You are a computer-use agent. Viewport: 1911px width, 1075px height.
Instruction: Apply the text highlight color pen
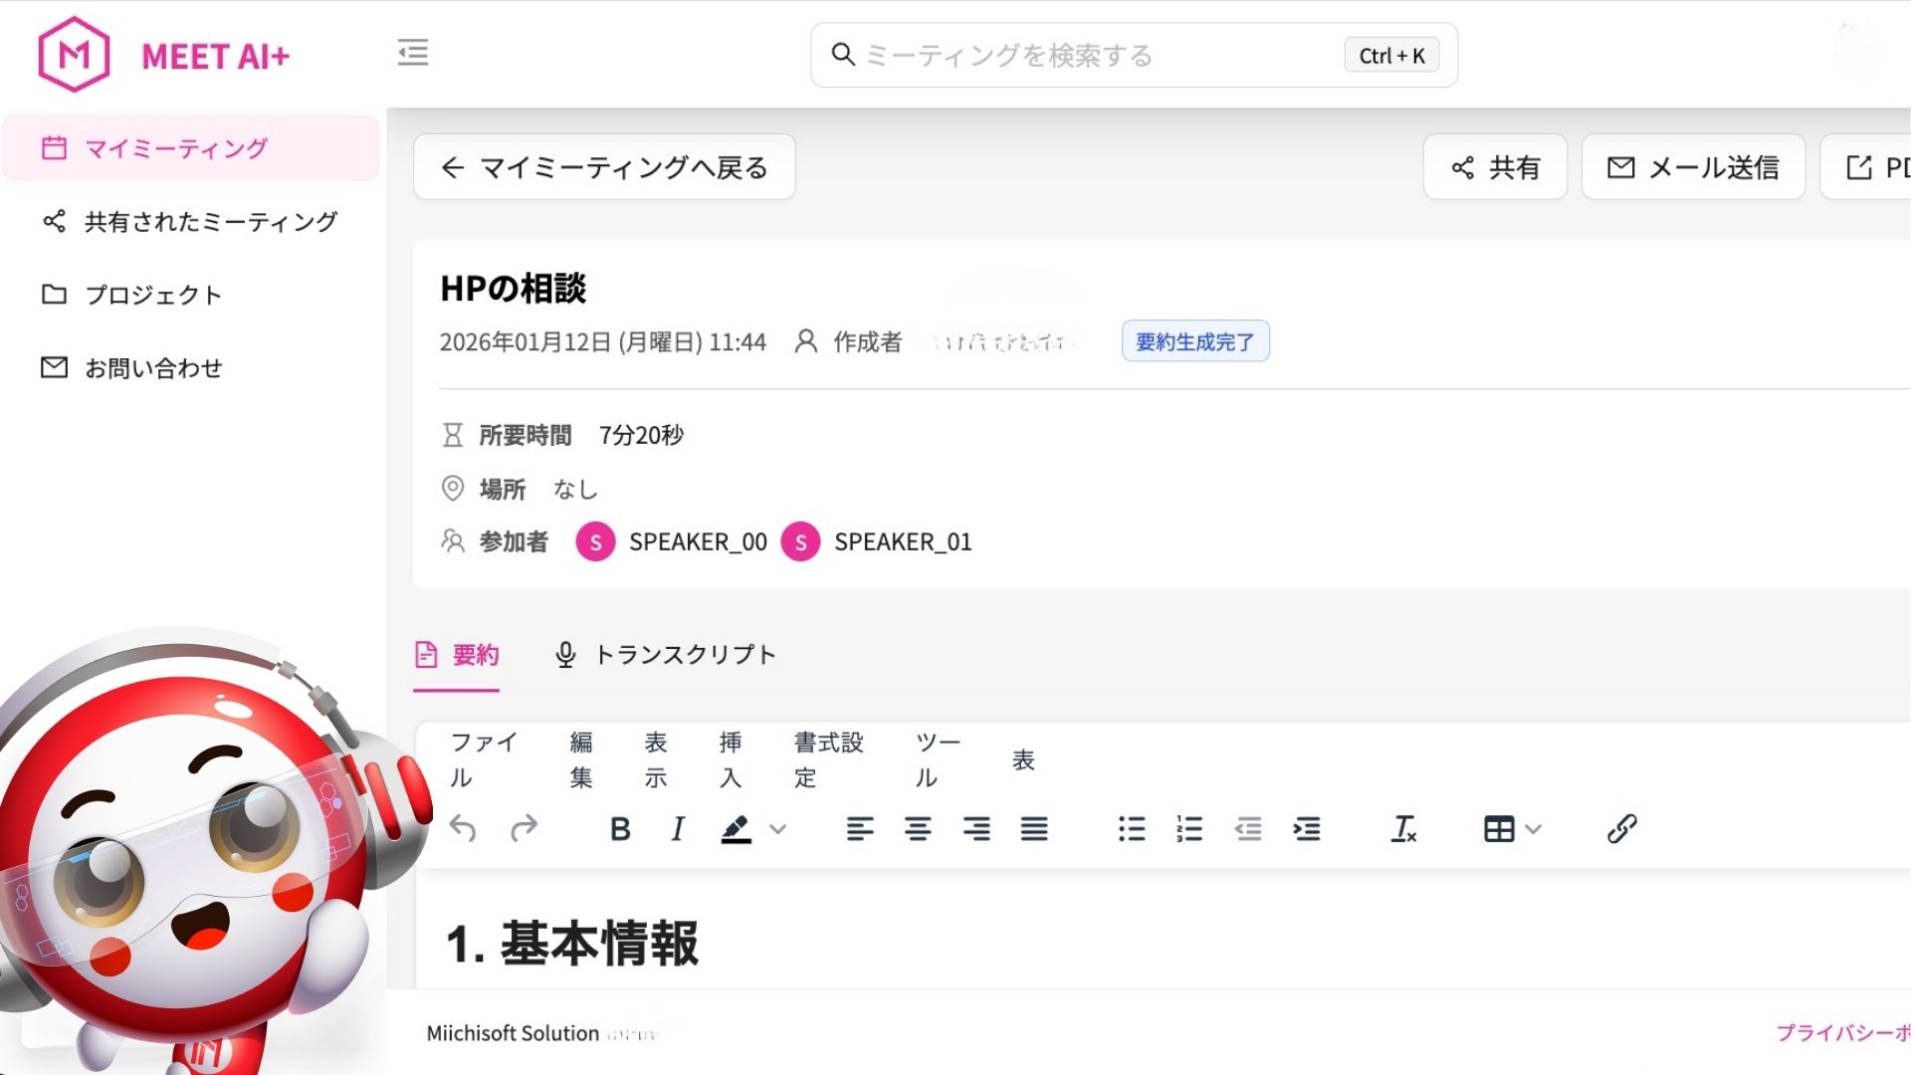point(736,828)
